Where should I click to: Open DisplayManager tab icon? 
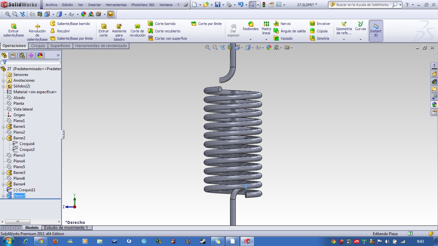pos(40,55)
